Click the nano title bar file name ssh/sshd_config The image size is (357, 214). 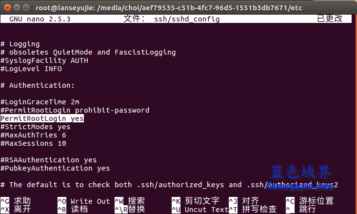click(187, 19)
